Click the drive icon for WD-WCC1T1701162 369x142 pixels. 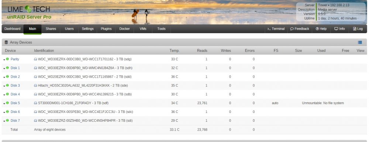[x=35, y=59]
